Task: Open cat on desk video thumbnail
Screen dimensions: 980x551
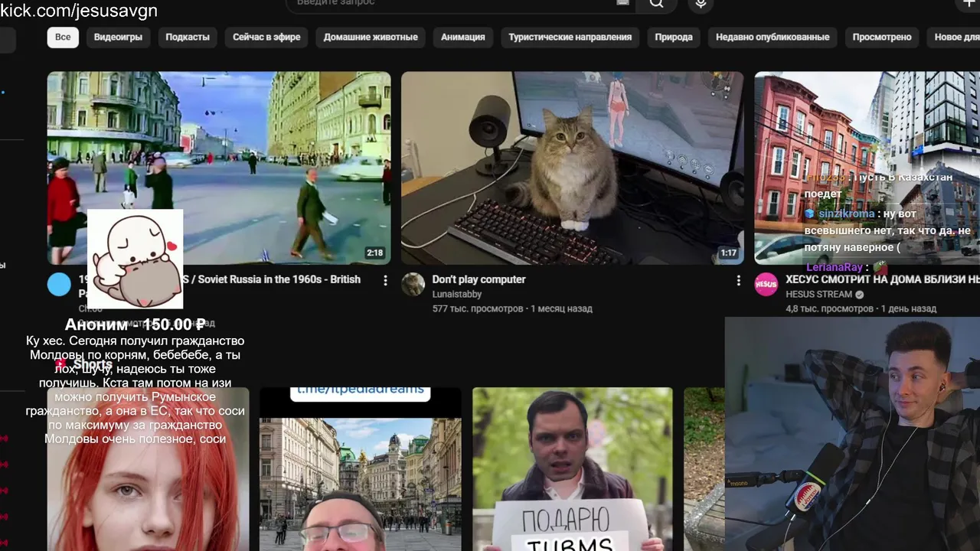Action: (x=572, y=168)
